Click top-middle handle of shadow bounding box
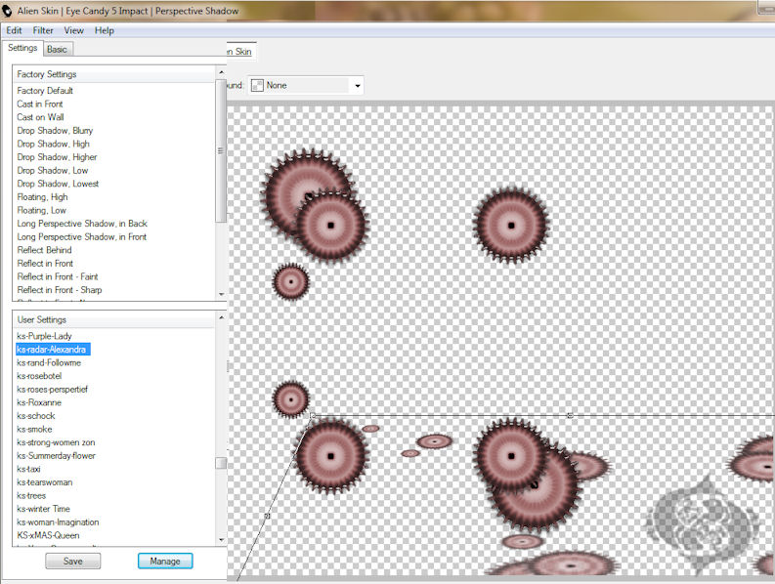The width and height of the screenshot is (775, 584). 571,415
